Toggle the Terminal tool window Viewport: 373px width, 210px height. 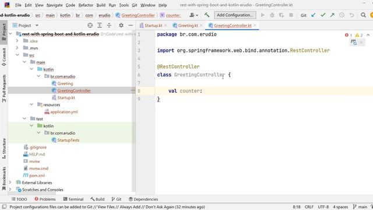pyautogui.click(x=73, y=199)
